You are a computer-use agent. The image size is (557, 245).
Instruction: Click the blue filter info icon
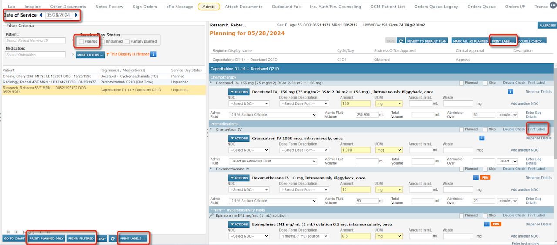[x=153, y=54]
